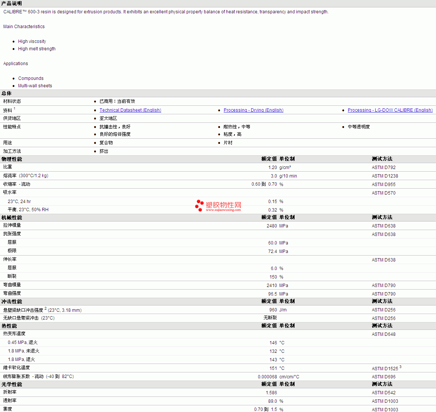Click the ASTM D792 test method
Viewport: 436px width, 412px height.
coord(384,168)
